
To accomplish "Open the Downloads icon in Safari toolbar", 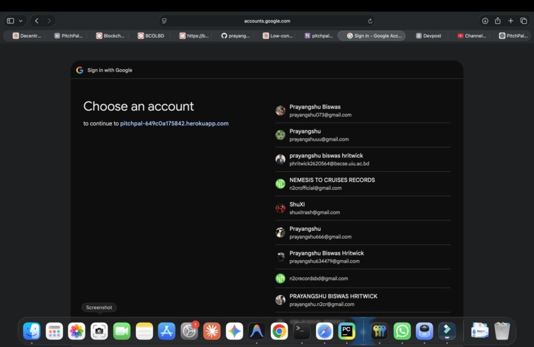I will [x=485, y=21].
